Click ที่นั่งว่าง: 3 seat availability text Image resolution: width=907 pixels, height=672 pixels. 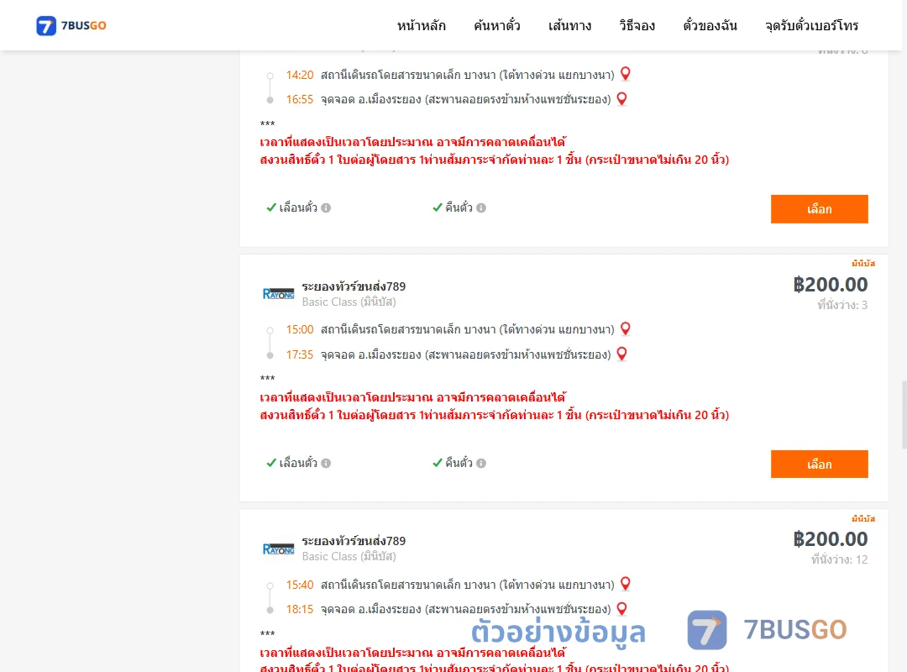842,305
